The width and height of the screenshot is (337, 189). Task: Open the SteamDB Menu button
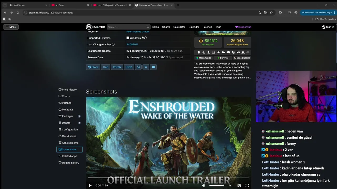11,27
